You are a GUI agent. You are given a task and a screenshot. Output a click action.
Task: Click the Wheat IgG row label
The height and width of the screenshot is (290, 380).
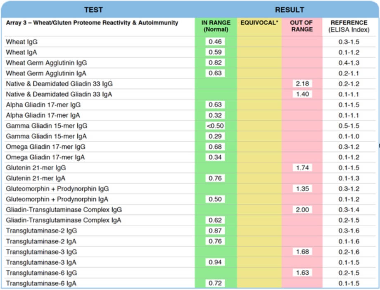(x=21, y=42)
